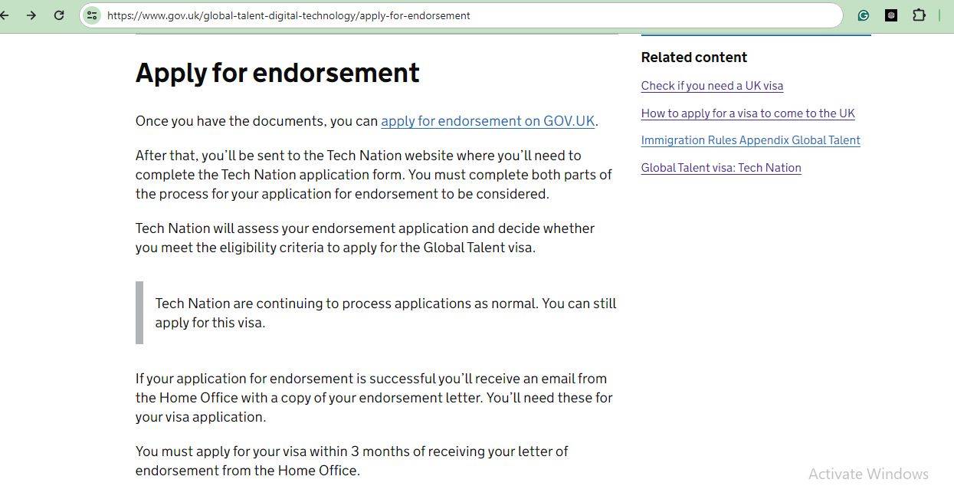This screenshot has height=486, width=954.
Task: Click the Related content section heading
Action: tap(693, 57)
